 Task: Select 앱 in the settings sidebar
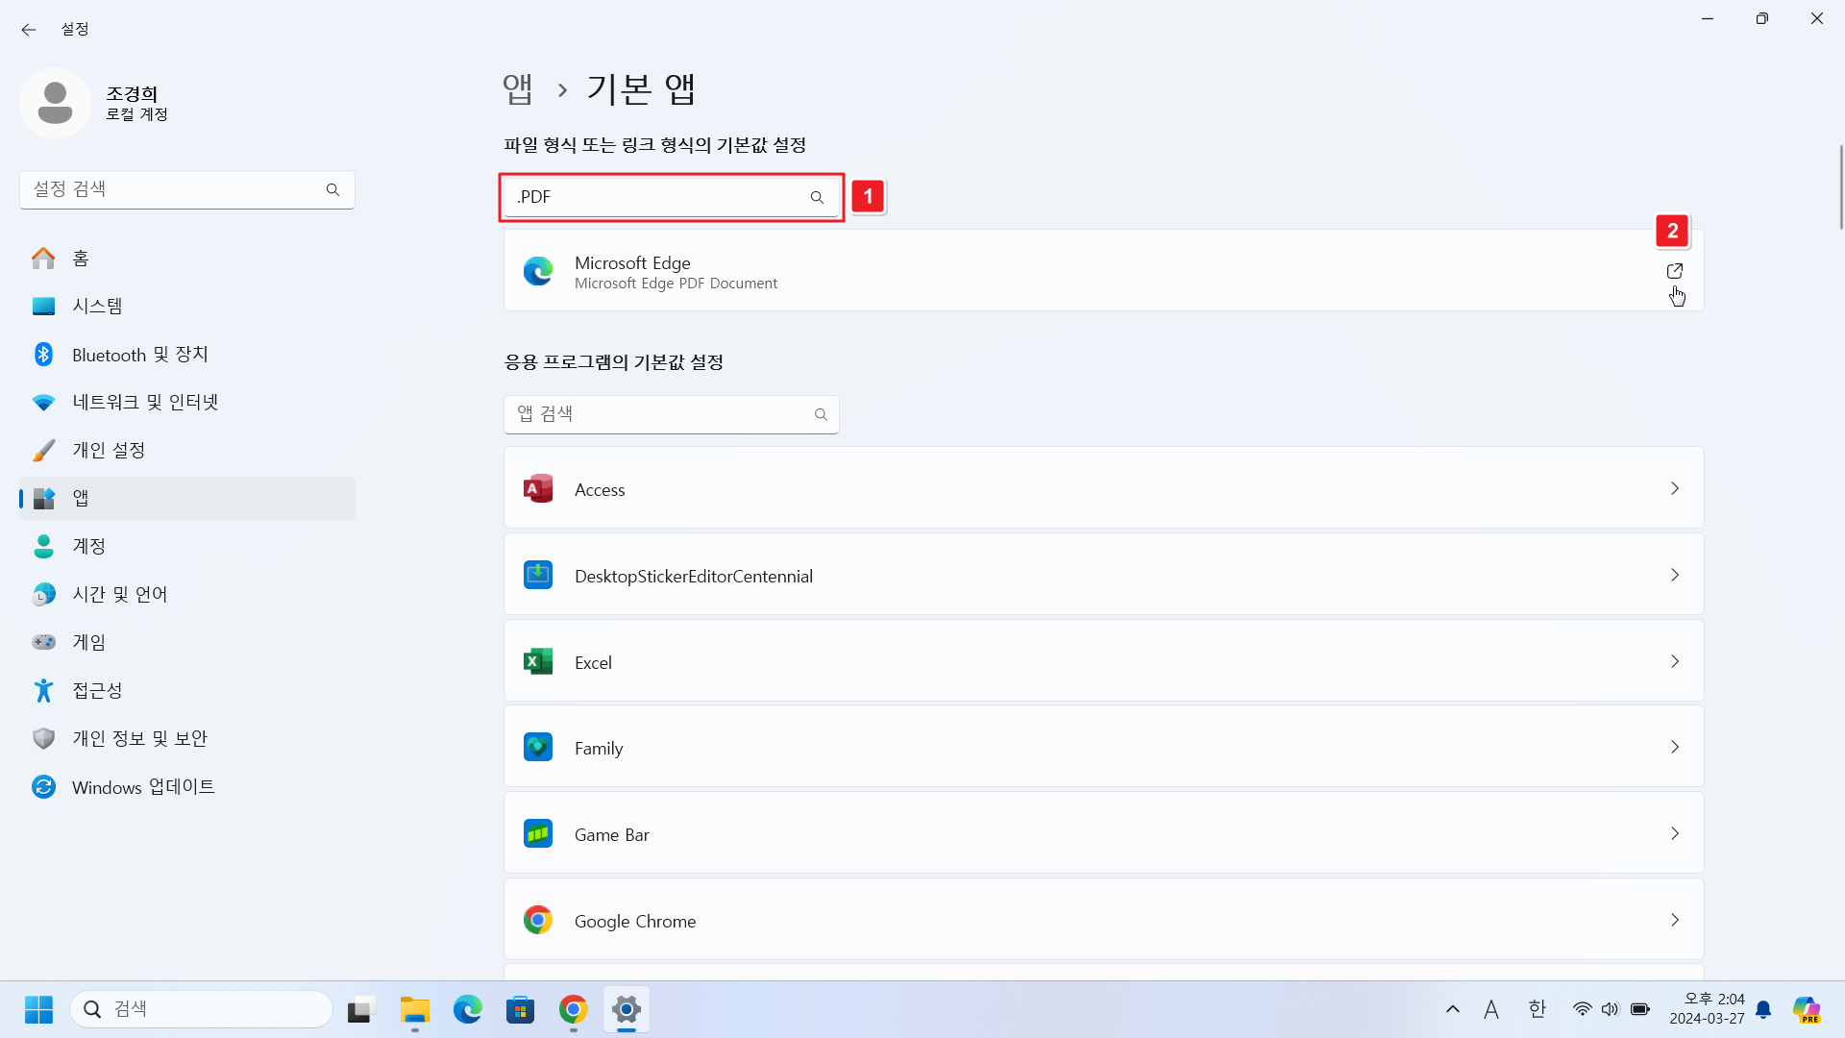point(187,498)
